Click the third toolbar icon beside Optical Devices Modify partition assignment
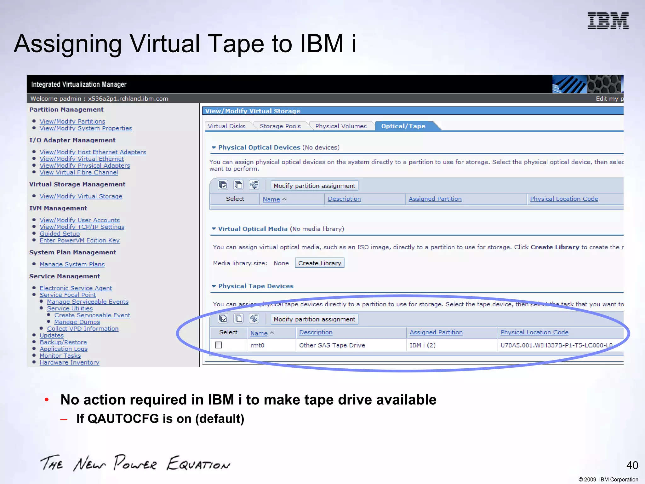645x484 pixels. pos(254,185)
